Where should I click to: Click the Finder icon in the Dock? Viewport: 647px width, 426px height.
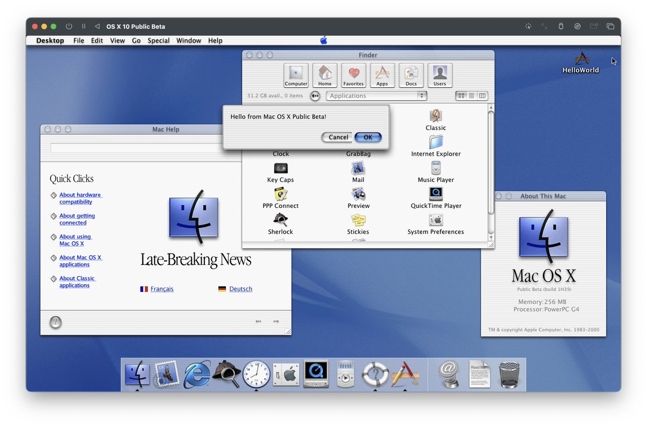[137, 374]
